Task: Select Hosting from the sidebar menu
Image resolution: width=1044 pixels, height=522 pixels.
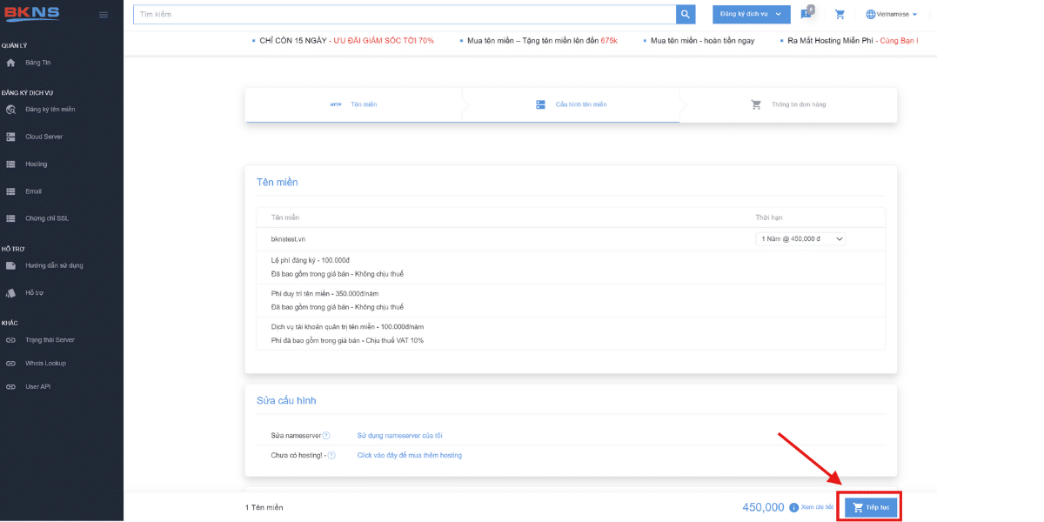Action: (x=37, y=164)
